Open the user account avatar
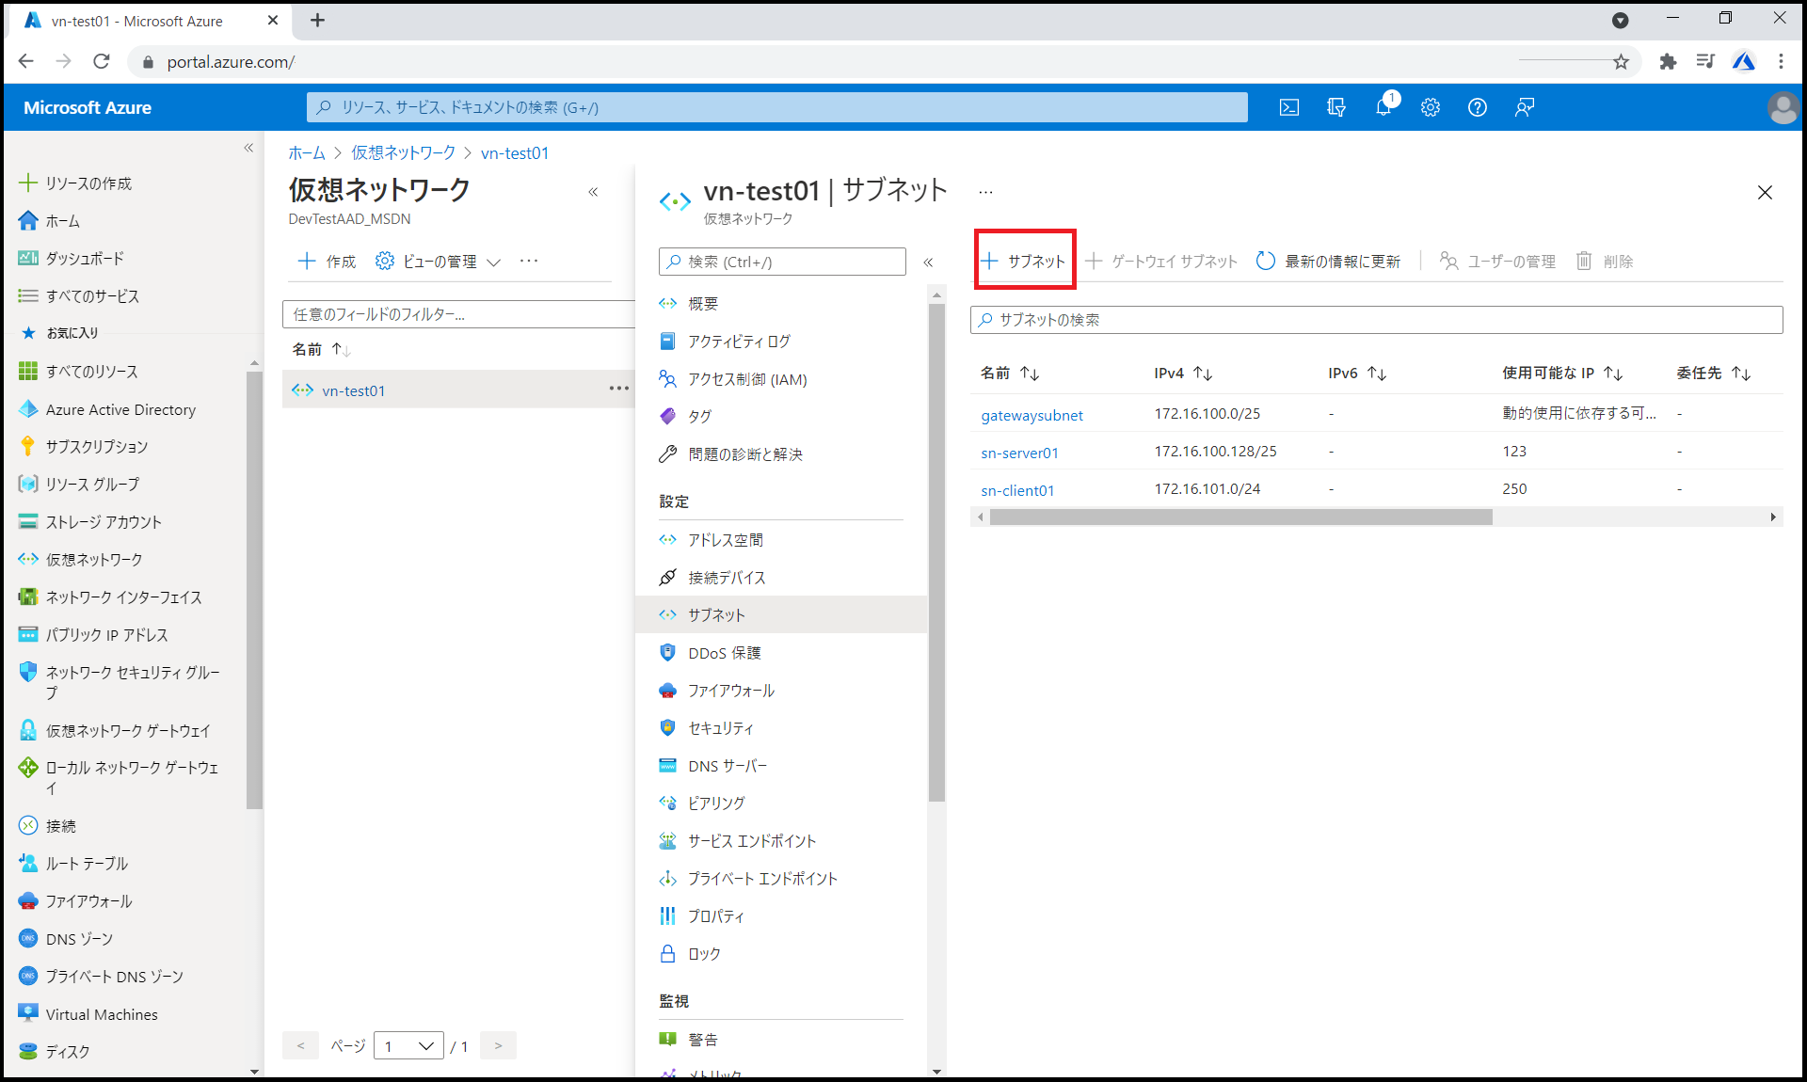The image size is (1807, 1082). (x=1783, y=107)
